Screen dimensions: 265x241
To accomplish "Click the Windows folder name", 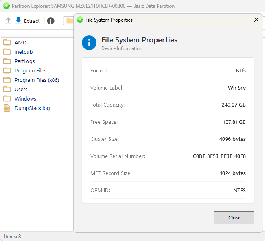I will [x=25, y=99].
